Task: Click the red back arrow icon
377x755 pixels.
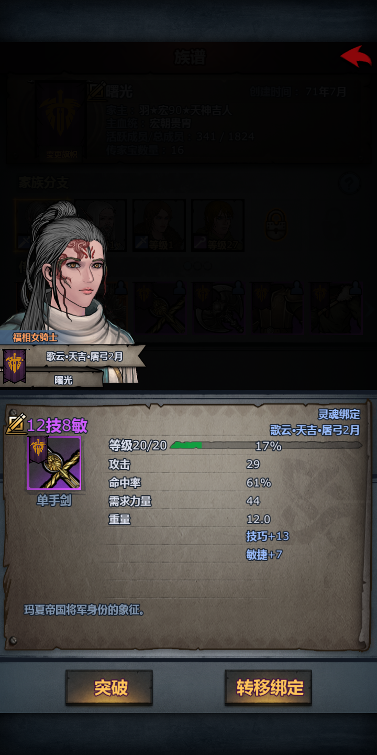Action: pos(356,56)
